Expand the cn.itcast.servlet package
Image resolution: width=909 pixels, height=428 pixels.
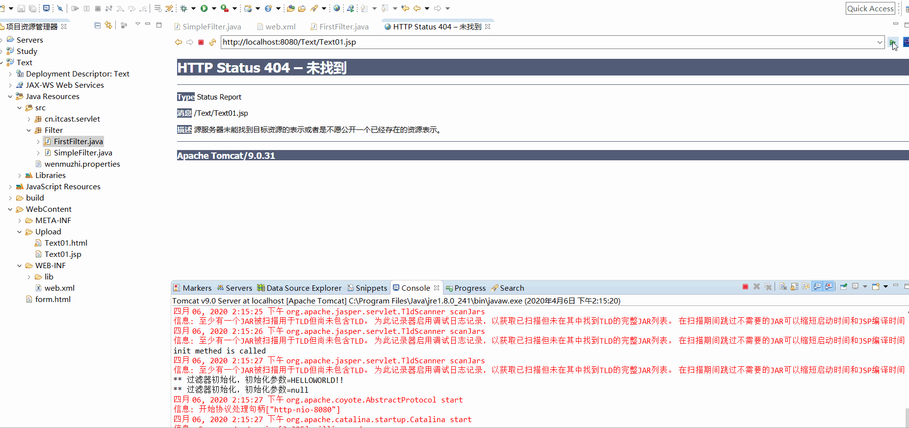click(29, 119)
